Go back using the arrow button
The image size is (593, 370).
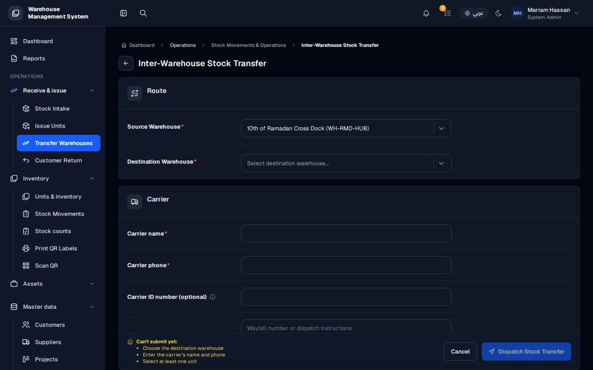click(x=126, y=63)
